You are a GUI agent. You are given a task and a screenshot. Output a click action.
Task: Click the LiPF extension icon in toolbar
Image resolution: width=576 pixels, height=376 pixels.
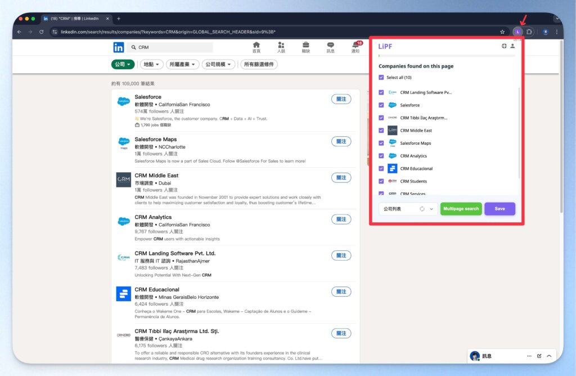click(x=517, y=32)
